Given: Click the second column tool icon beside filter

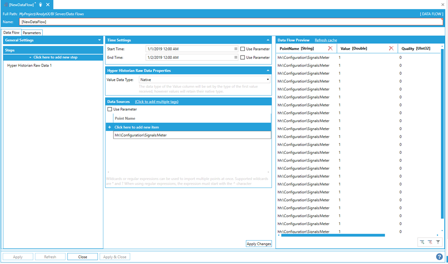Looking at the screenshot, I should click(x=430, y=242).
